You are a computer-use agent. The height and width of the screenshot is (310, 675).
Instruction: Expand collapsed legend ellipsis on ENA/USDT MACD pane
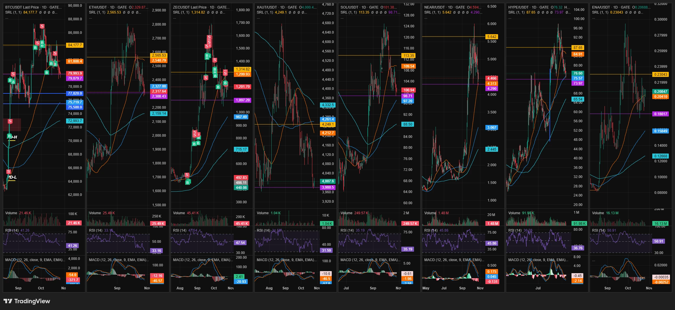594,260
